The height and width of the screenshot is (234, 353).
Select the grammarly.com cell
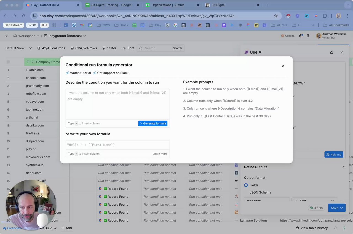[37, 86]
